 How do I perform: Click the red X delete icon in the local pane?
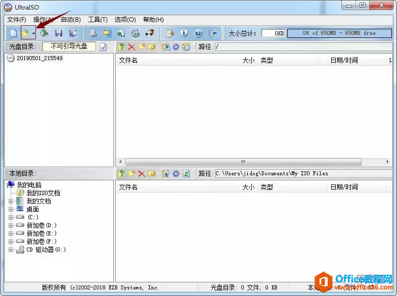pyautogui.click(x=142, y=173)
